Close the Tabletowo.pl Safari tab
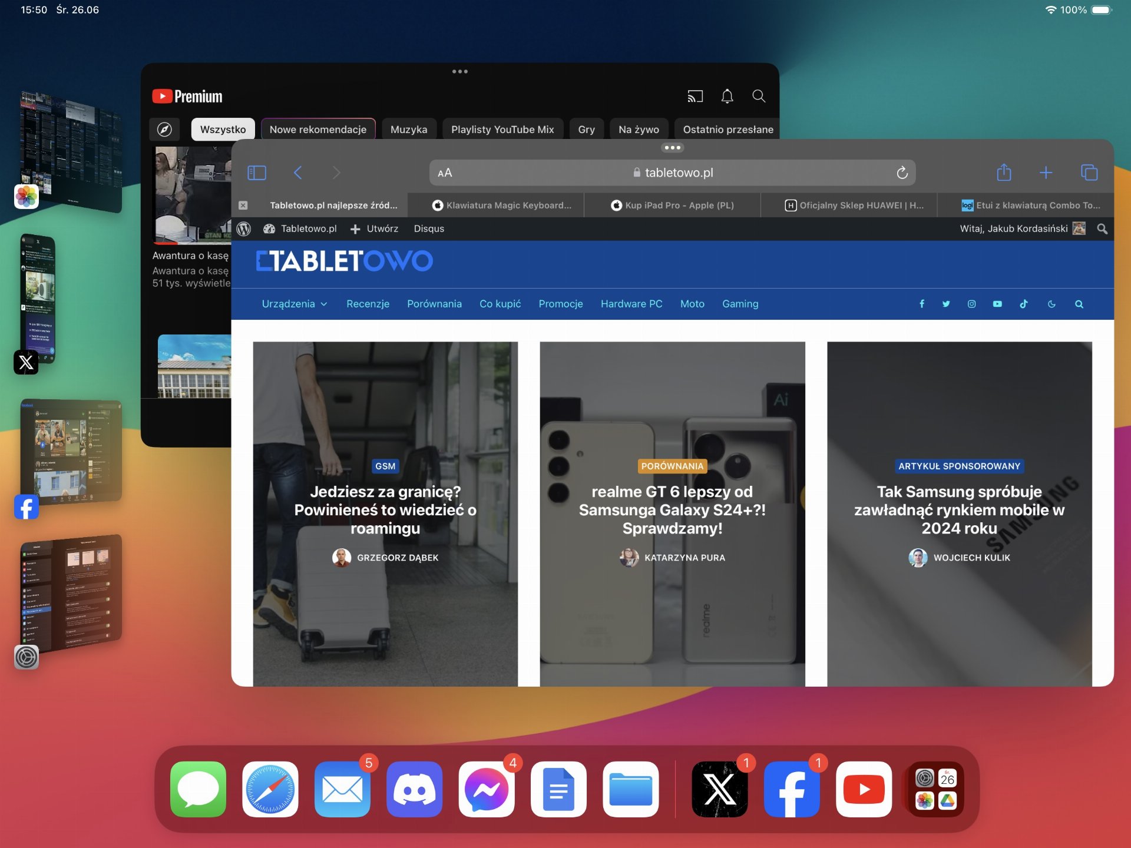The image size is (1131, 848). coord(243,206)
